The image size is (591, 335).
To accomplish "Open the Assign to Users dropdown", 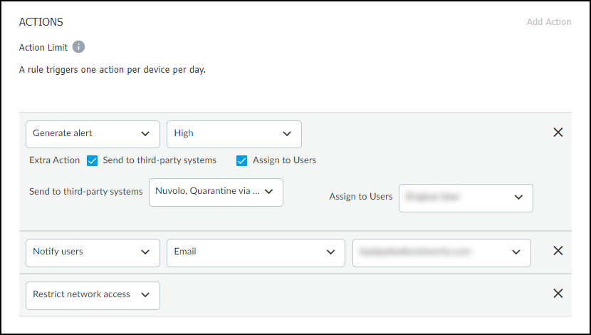I will point(466,197).
